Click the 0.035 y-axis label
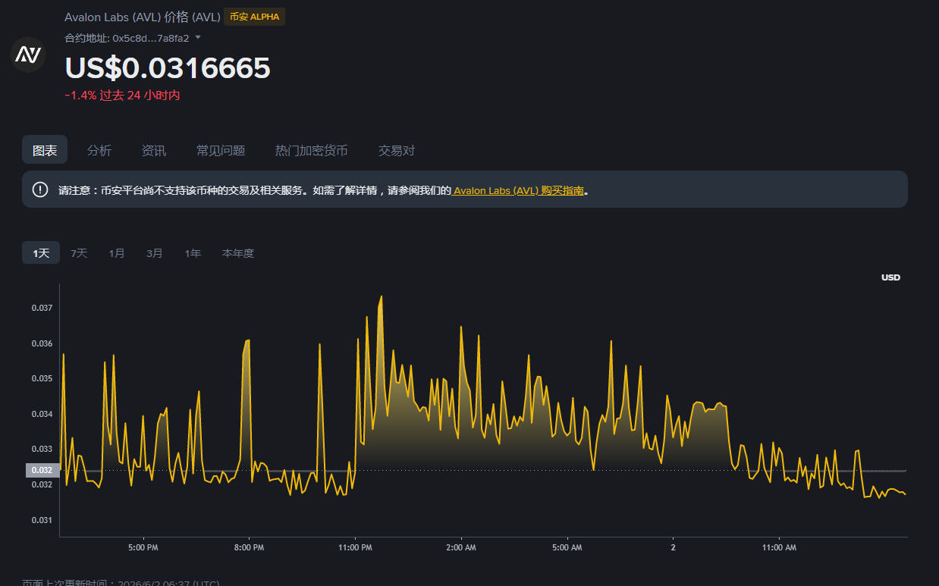The image size is (939, 586). point(42,378)
